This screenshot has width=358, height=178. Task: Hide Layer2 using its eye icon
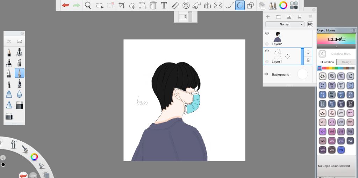267,33
